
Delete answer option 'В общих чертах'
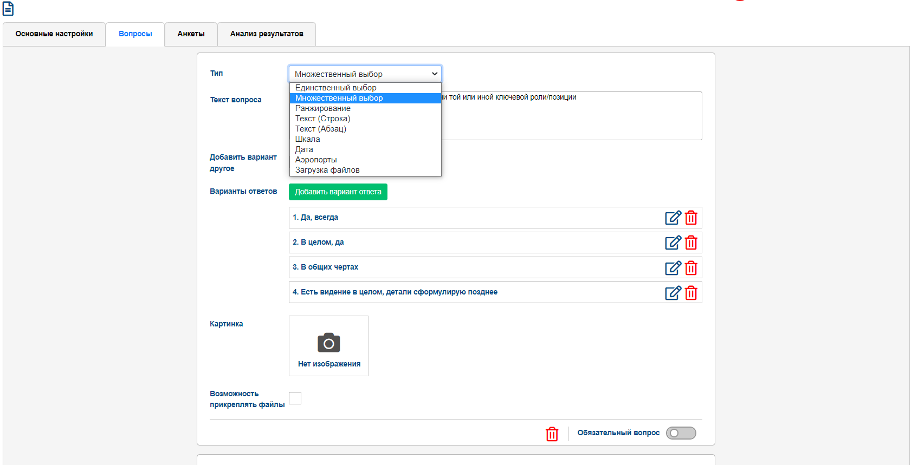tap(691, 268)
